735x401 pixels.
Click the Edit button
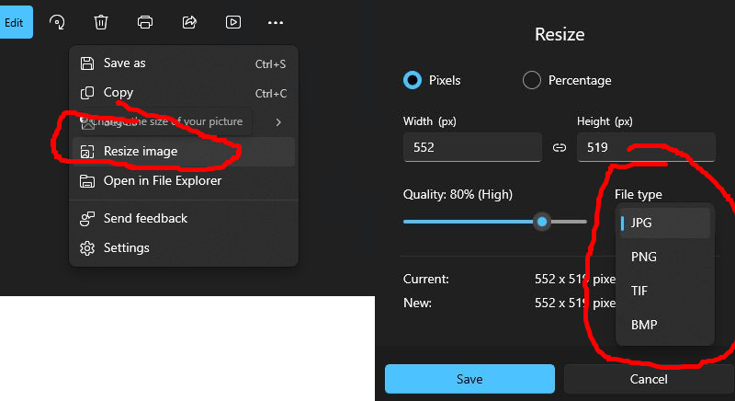coord(15,22)
